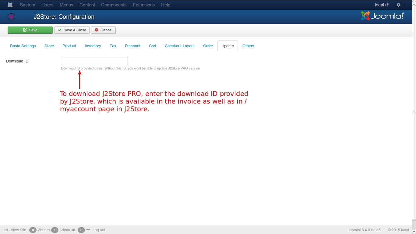
Task: Open the Help menu
Action: [166, 5]
